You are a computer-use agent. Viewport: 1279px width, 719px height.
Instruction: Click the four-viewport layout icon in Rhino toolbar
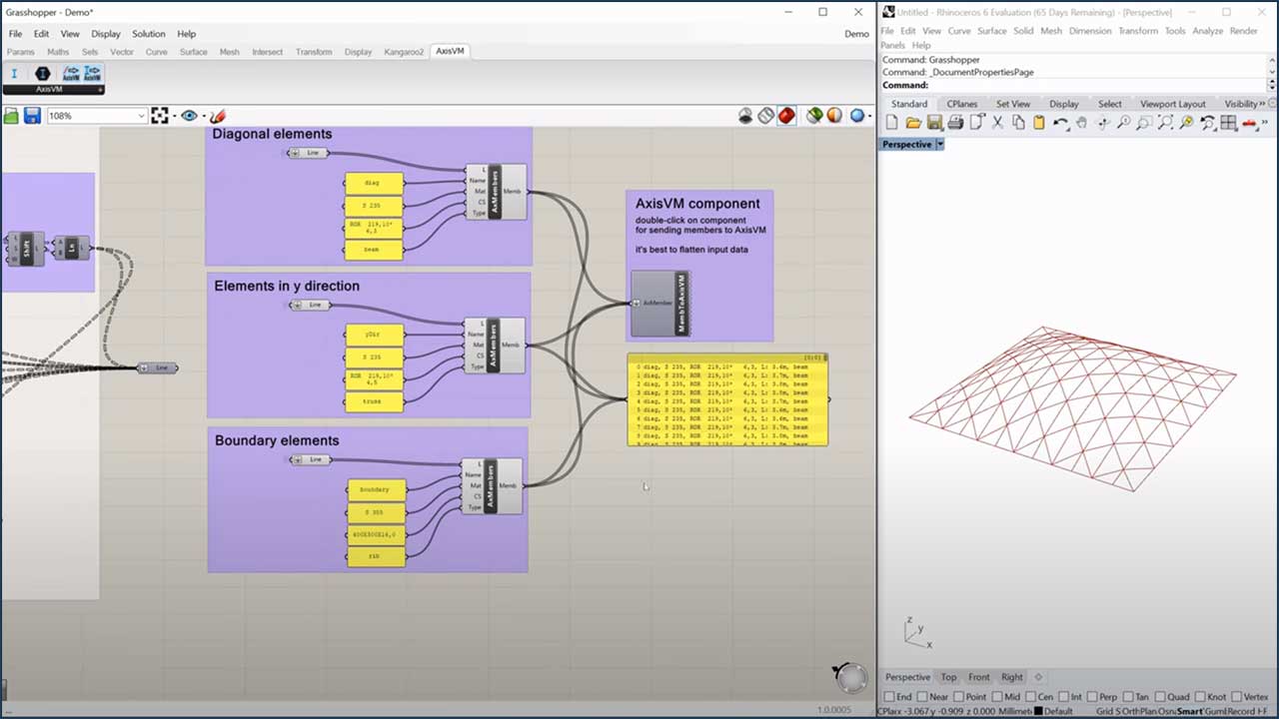1229,123
